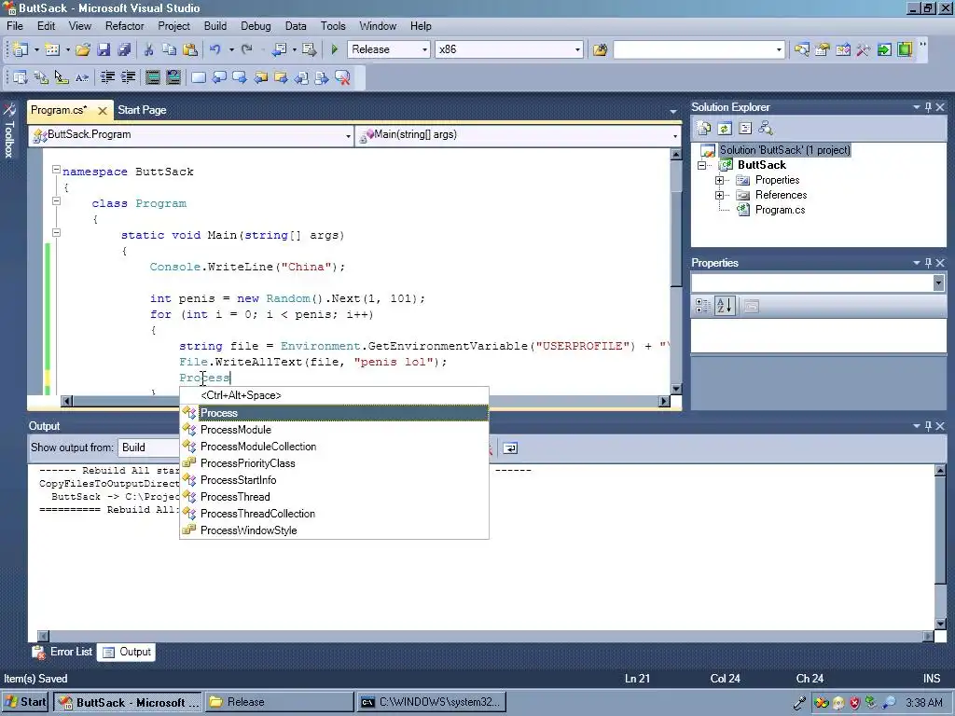The image size is (955, 716).
Task: Click the Open File folder icon
Action: [x=83, y=49]
